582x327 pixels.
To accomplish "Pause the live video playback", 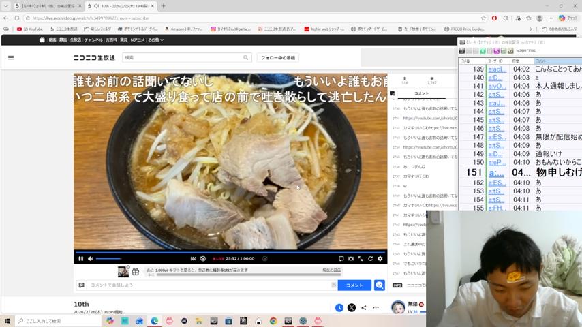I will point(81,259).
